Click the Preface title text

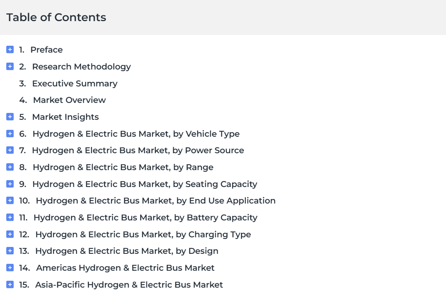pyautogui.click(x=47, y=50)
